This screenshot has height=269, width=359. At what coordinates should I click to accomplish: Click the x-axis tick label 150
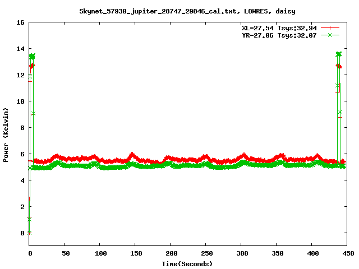[136, 253]
